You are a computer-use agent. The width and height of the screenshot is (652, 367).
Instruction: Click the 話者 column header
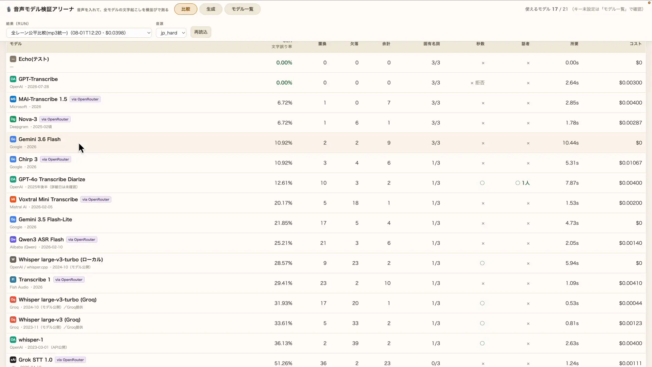[x=525, y=44]
